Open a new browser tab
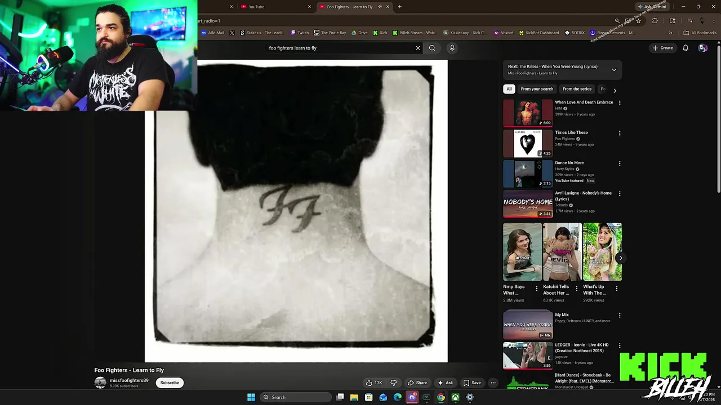This screenshot has height=405, width=721. (399, 7)
